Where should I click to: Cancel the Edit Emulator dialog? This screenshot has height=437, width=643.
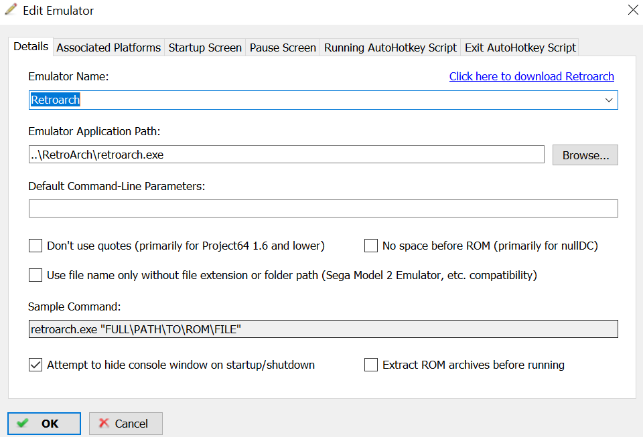[x=126, y=424]
